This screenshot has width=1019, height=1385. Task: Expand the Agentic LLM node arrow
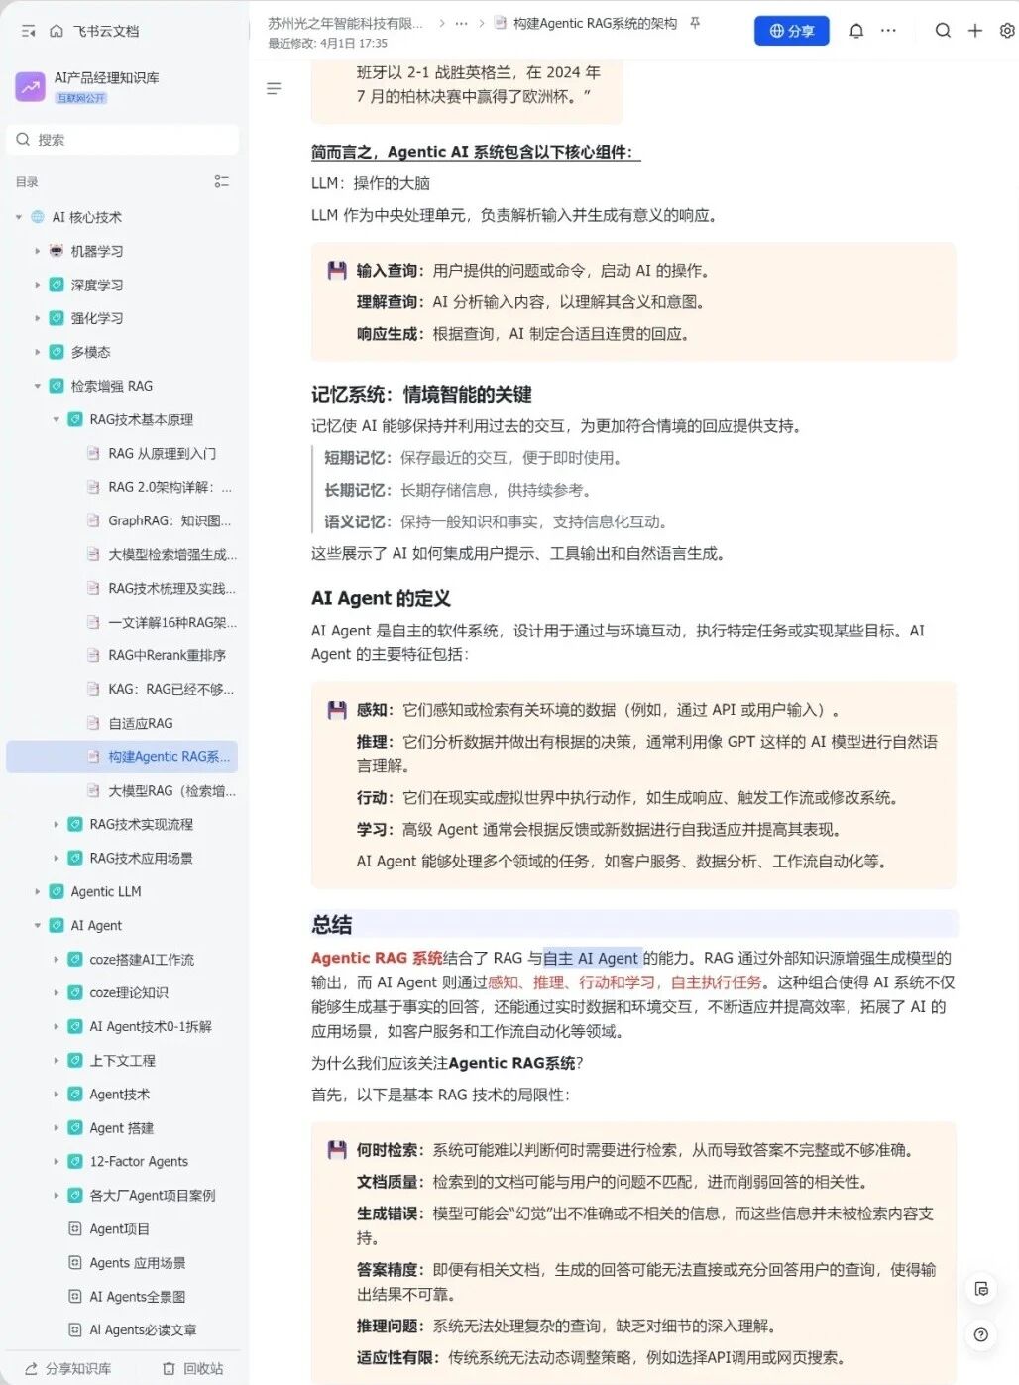(37, 891)
